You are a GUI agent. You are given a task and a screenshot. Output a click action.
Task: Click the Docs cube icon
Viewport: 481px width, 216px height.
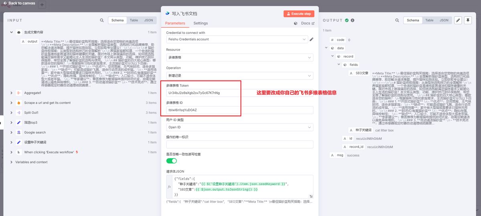pyautogui.click(x=297, y=24)
